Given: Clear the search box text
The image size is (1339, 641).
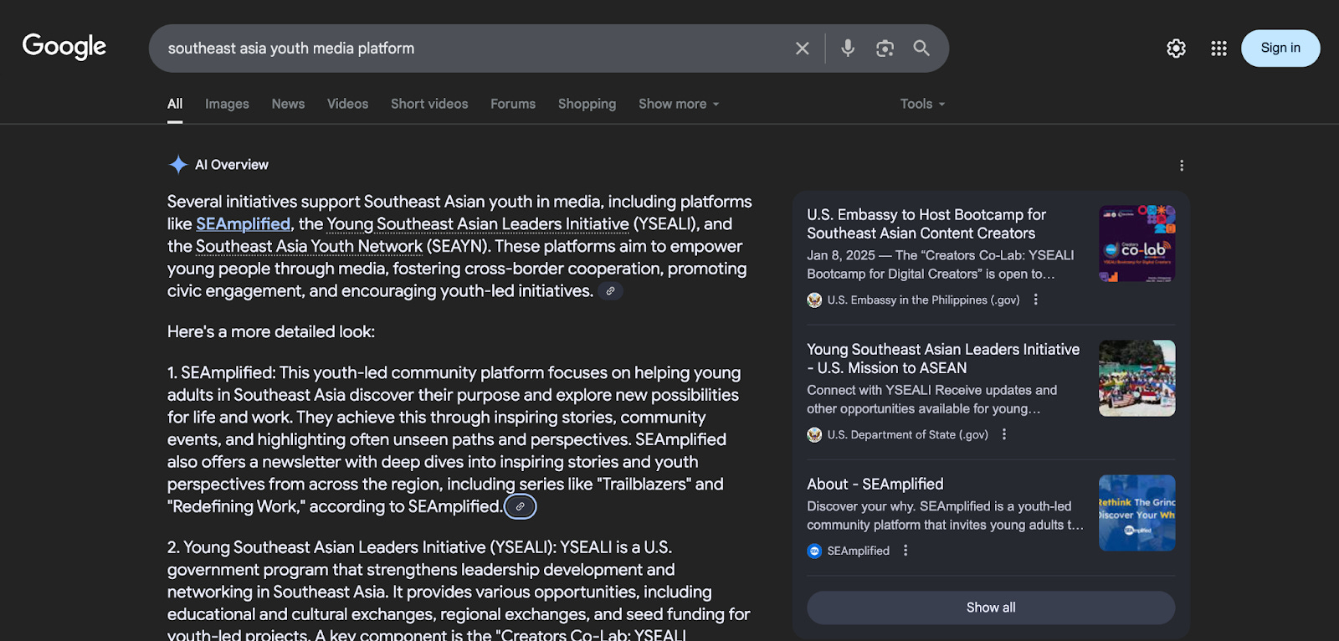Looking at the screenshot, I should (802, 49).
